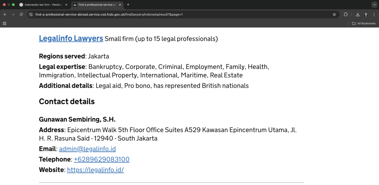Open the apps grid in bookmarks bar
Image resolution: width=379 pixels, height=185 pixels.
tap(4, 23)
